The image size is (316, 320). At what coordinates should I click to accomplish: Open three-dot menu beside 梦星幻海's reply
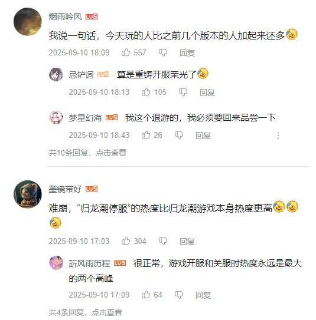[278, 136]
